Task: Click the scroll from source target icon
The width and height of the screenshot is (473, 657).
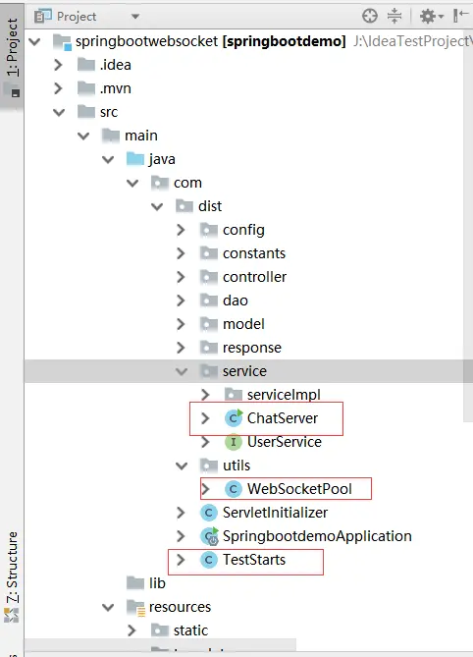Action: (370, 16)
